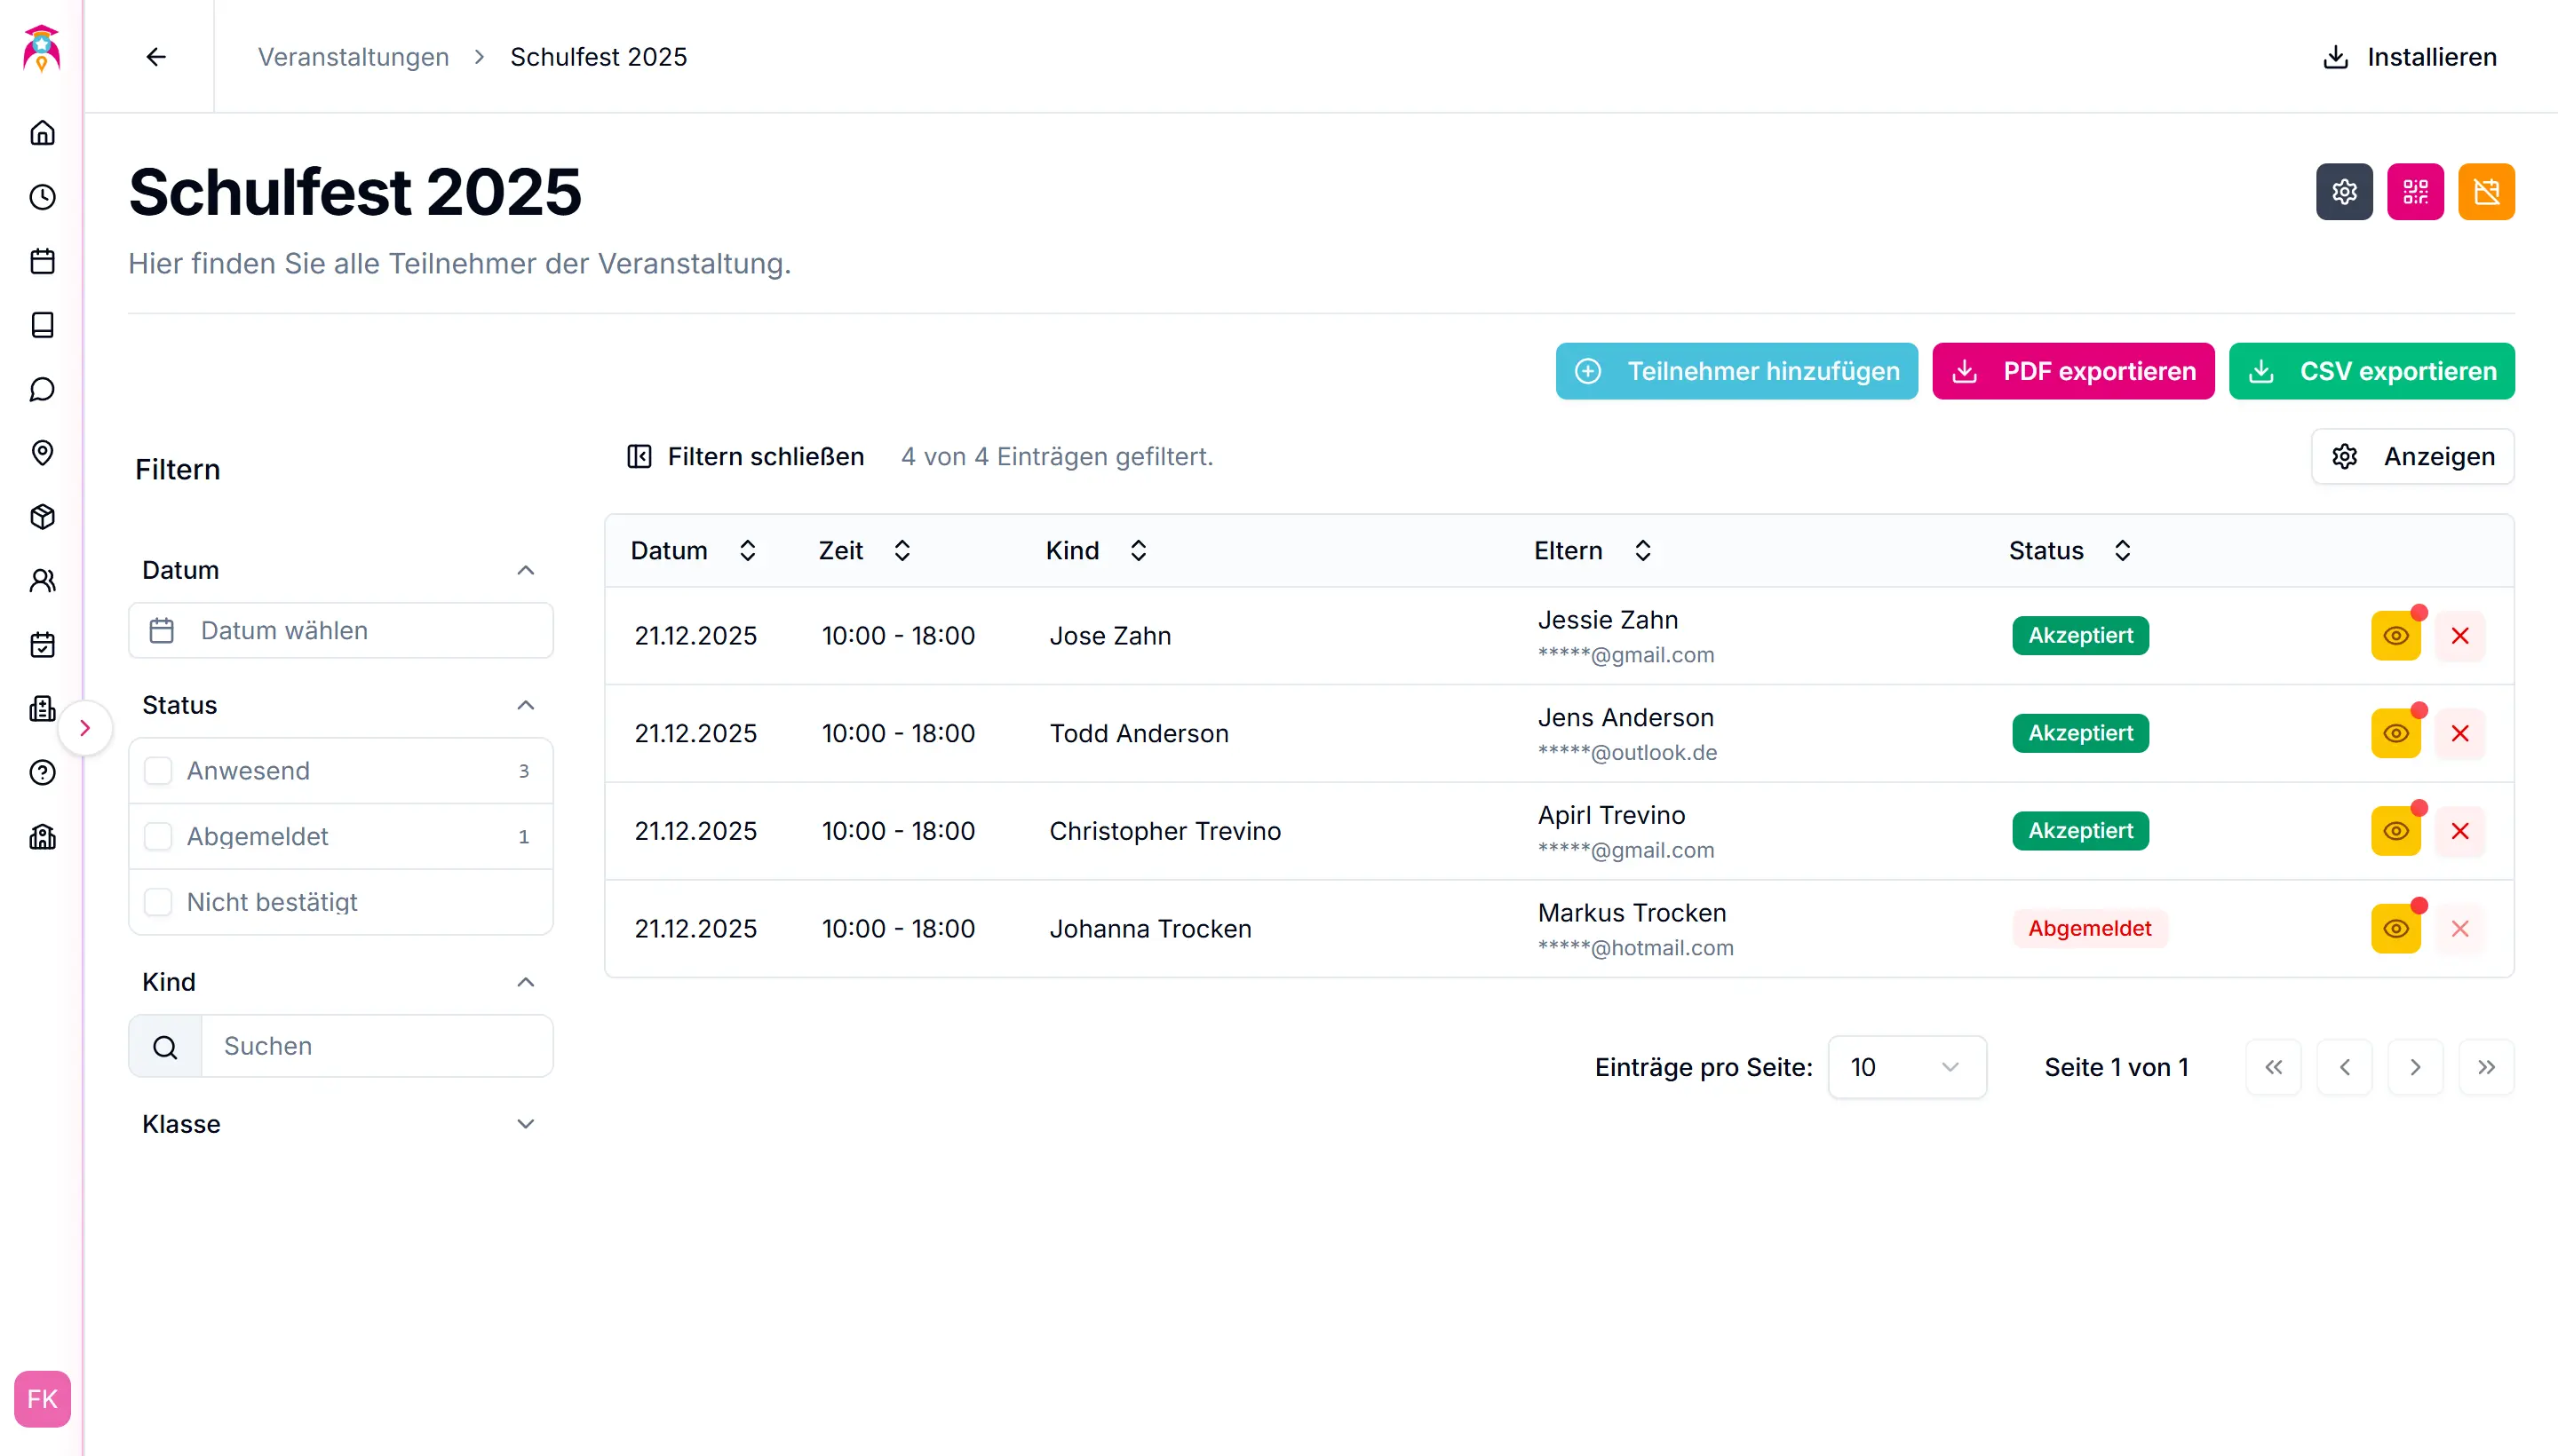Open the help question-mark sidebar icon
The image size is (2558, 1456).
point(42,772)
